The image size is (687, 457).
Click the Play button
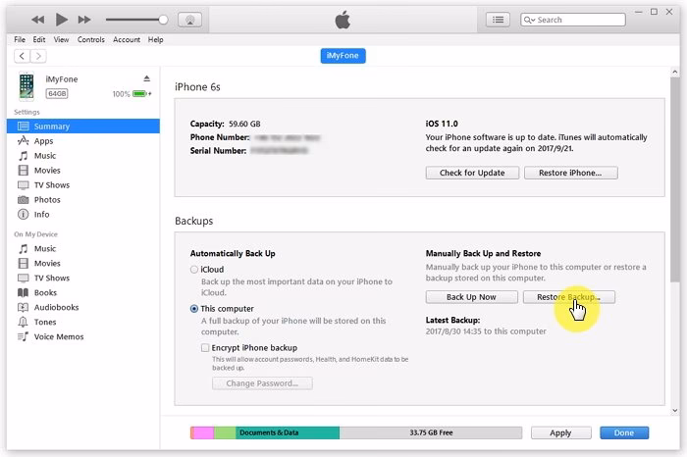point(62,20)
